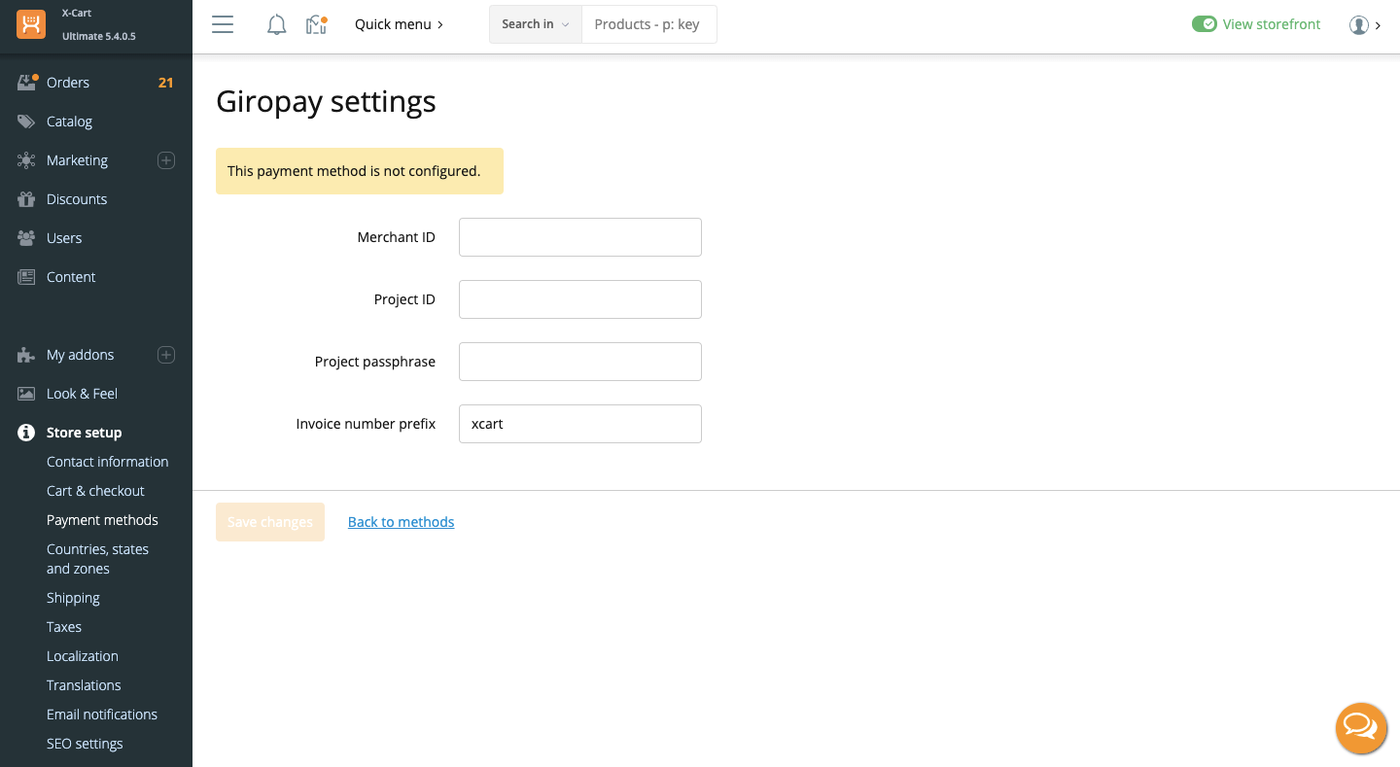
Task: Follow the Back to methods link
Action: (x=401, y=522)
